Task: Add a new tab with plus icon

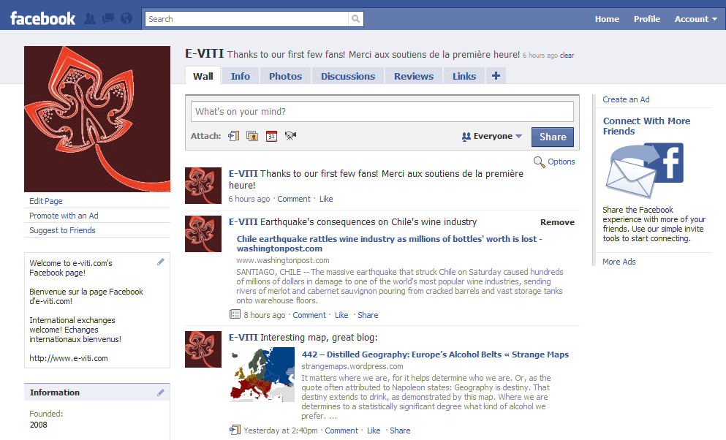Action: [x=496, y=76]
